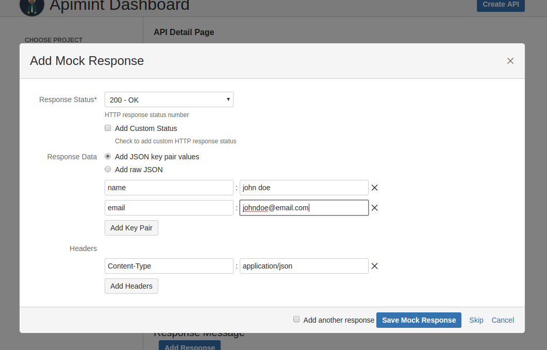This screenshot has width=547, height=350.
Task: Edit the Content-Type header key field
Action: (169, 266)
